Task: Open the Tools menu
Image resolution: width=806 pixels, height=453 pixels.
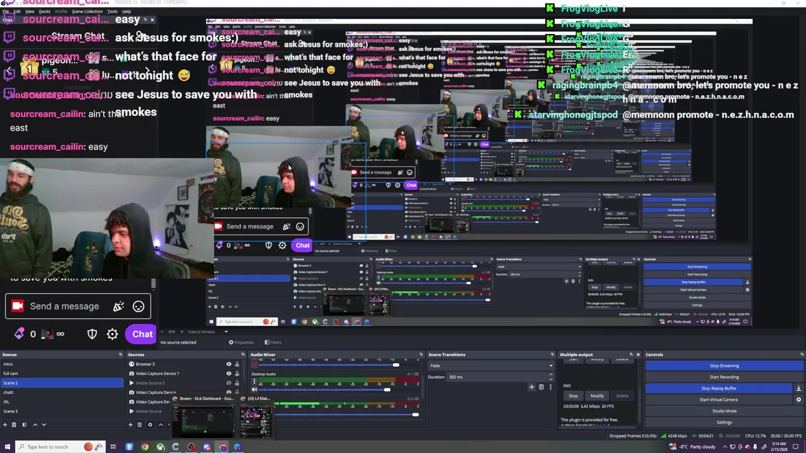Action: click(x=112, y=11)
